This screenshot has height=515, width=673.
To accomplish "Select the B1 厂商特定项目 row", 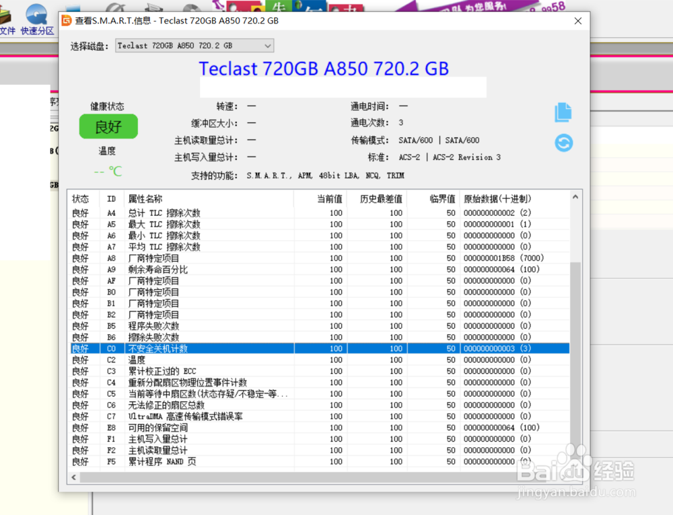I will 320,304.
